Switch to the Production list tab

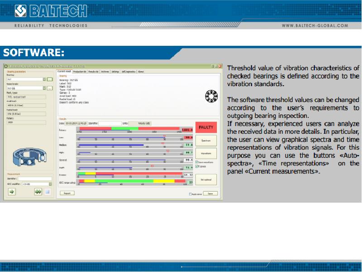tap(80, 72)
